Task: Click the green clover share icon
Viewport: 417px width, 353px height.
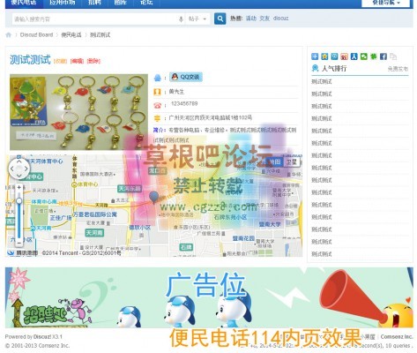Action: (x=374, y=56)
